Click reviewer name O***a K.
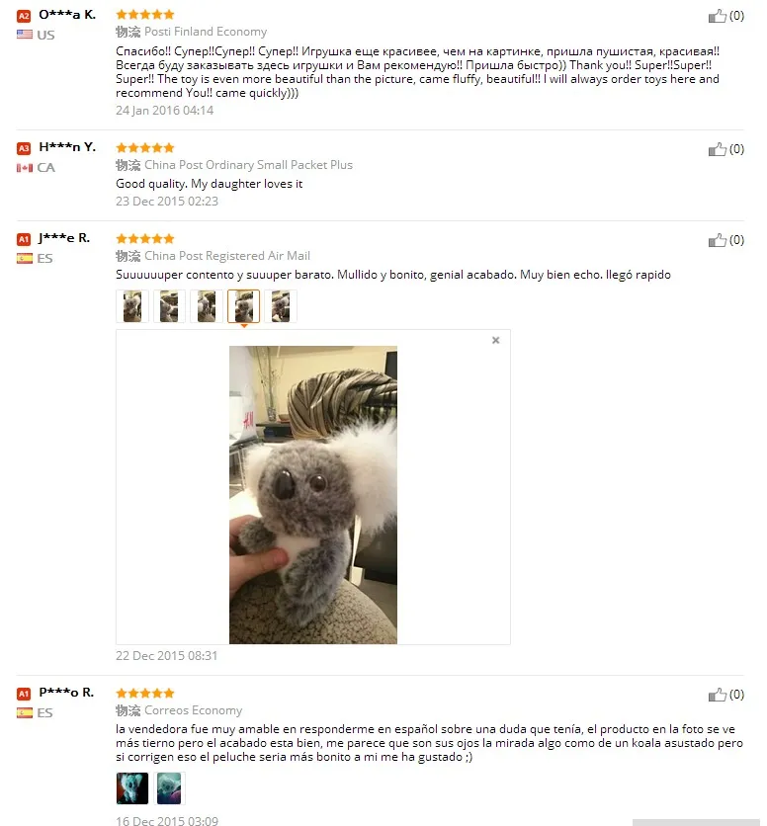 tap(67, 15)
